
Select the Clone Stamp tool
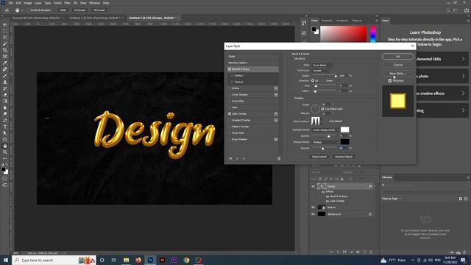click(x=5, y=82)
